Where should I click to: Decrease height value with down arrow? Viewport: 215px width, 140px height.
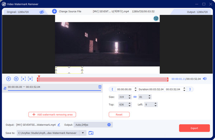pyautogui.click(x=149, y=98)
